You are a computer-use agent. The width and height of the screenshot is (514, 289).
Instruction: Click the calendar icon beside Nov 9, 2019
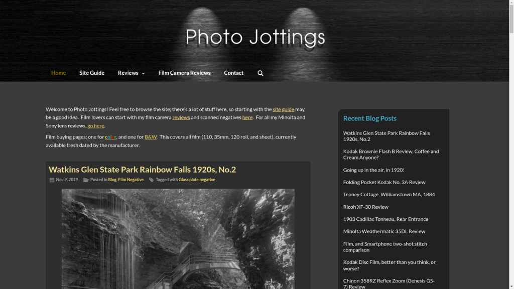point(52,180)
